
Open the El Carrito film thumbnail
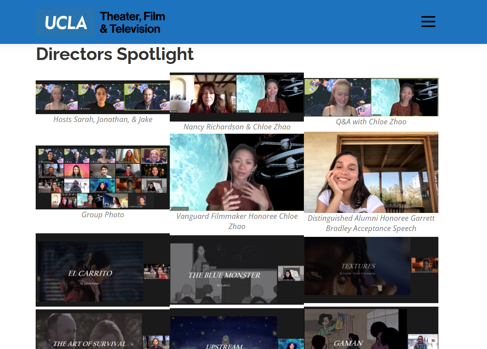point(103,270)
